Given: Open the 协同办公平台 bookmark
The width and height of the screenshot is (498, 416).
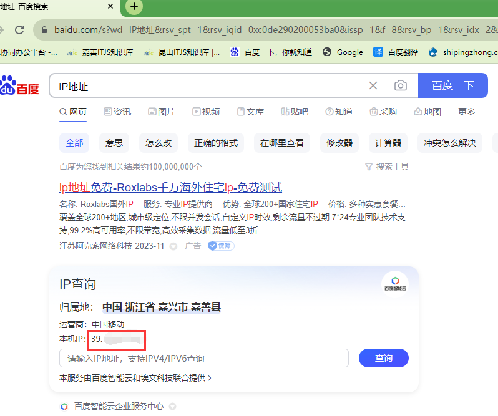Looking at the screenshot, I should coord(29,52).
